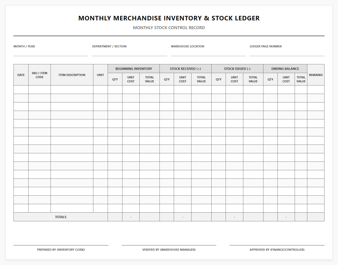Click the Totals dash under Beginning Inventory unit cost

[x=131, y=217]
